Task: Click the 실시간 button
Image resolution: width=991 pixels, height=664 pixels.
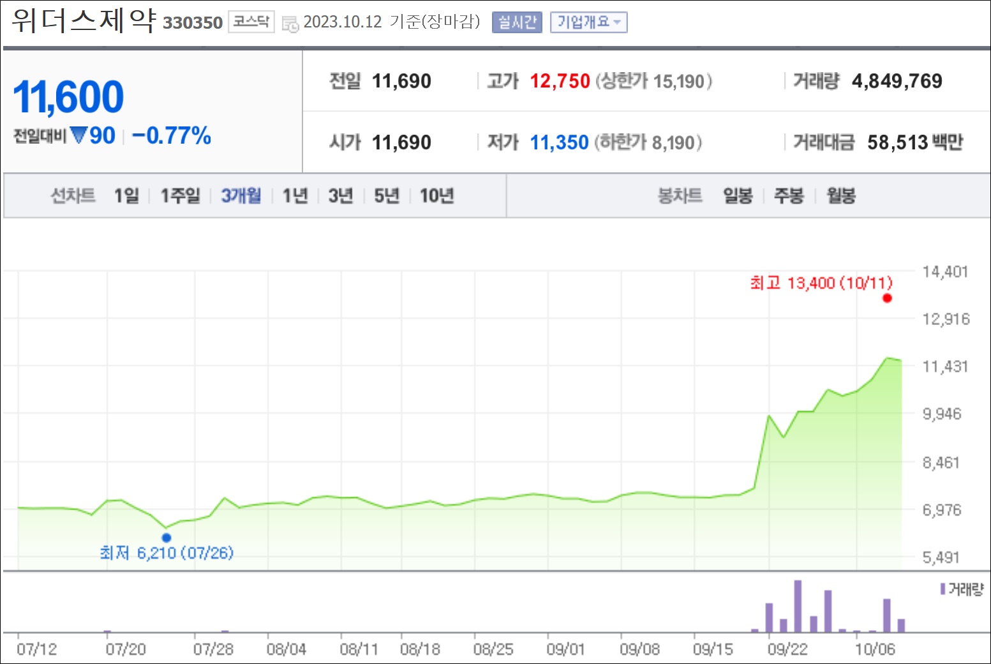Action: coord(517,22)
